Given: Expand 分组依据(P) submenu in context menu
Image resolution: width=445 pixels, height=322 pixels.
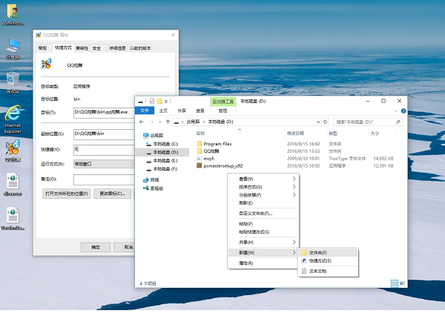Looking at the screenshot, I should (x=263, y=195).
